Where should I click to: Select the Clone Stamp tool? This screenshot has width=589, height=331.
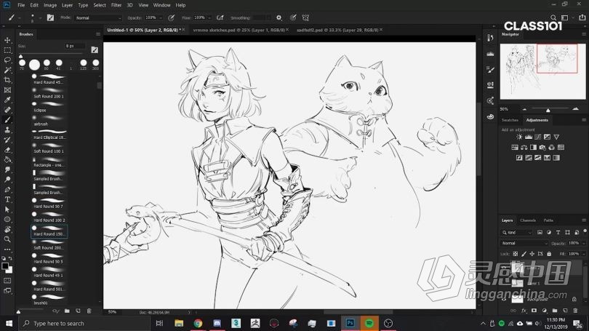7,129
